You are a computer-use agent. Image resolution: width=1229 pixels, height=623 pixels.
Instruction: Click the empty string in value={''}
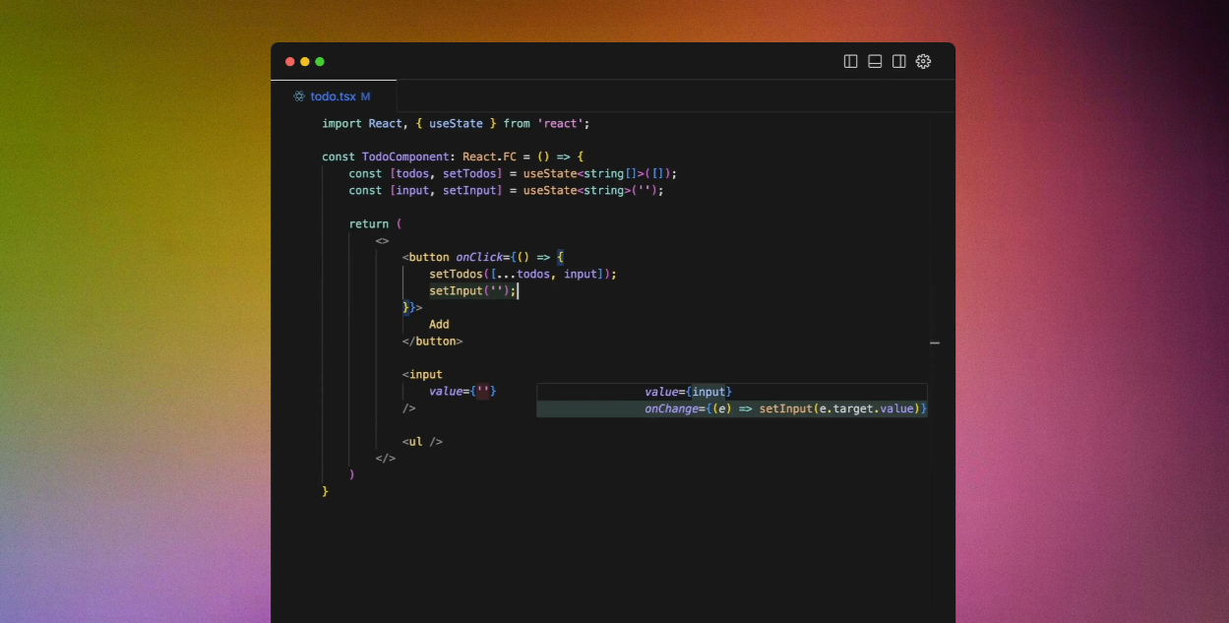point(483,392)
